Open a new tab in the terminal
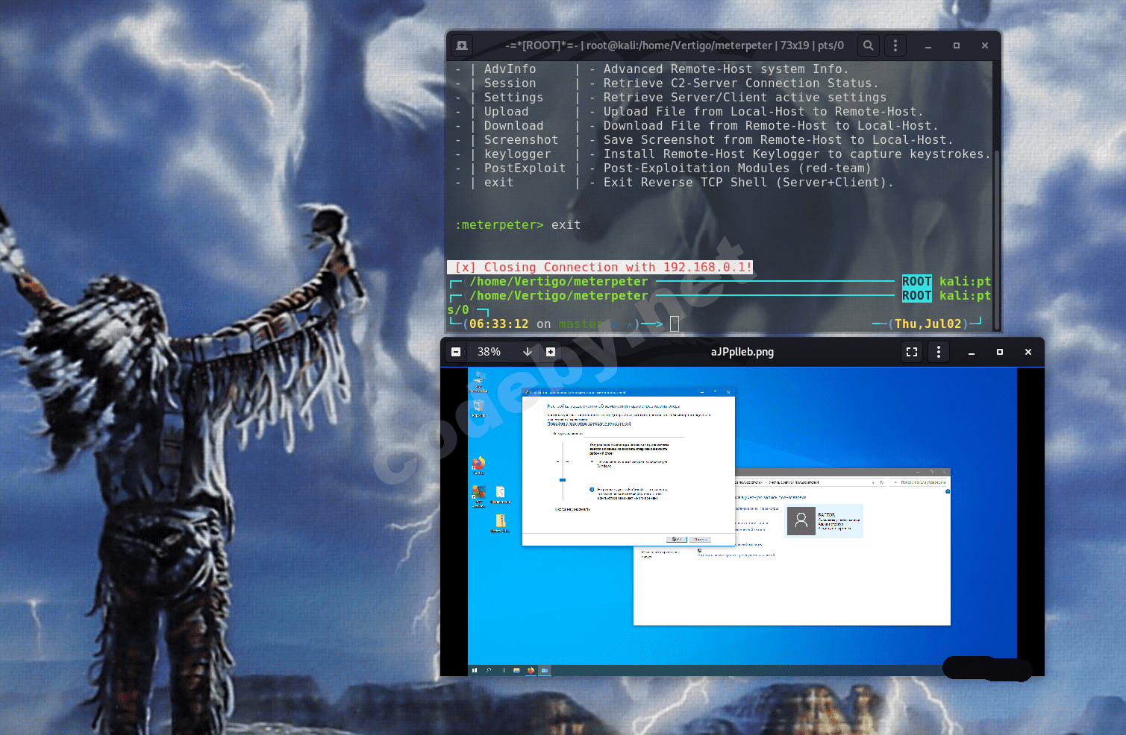This screenshot has width=1126, height=735. [462, 45]
